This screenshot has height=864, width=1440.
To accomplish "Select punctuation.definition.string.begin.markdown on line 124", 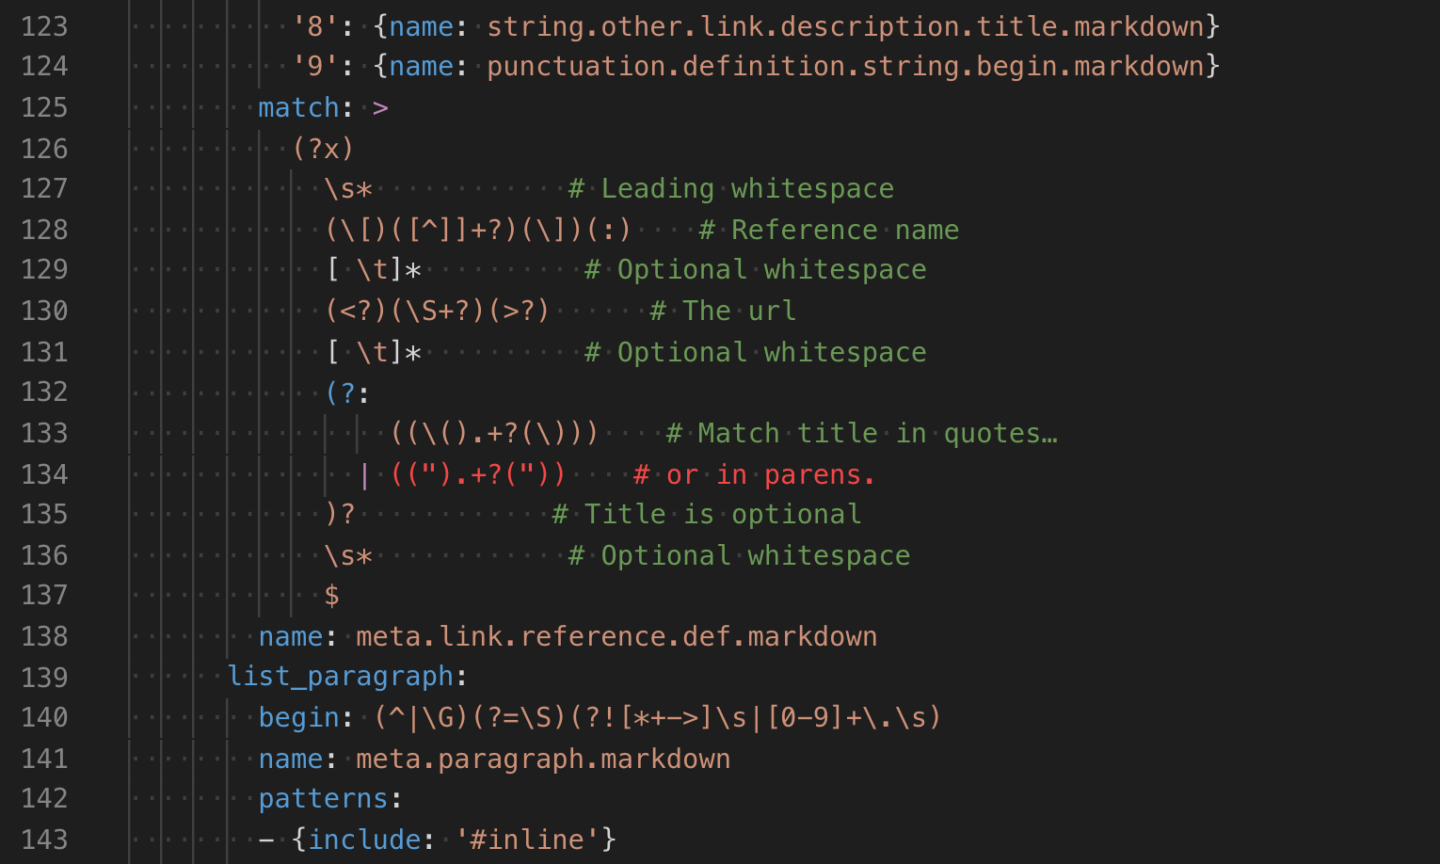I will pos(847,66).
